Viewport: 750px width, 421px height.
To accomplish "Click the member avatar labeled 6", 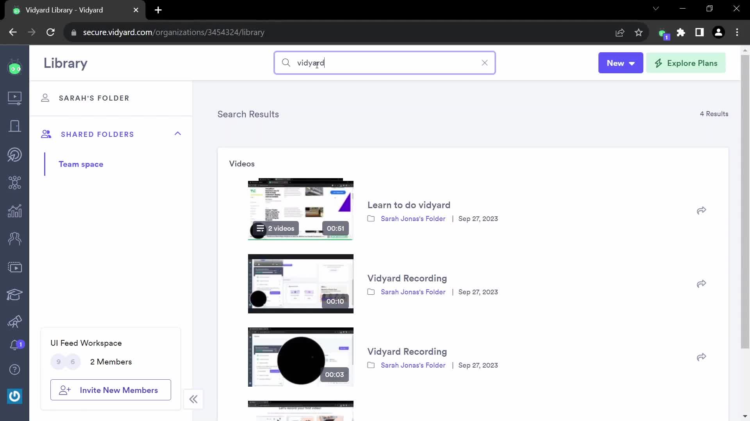I will (73, 362).
